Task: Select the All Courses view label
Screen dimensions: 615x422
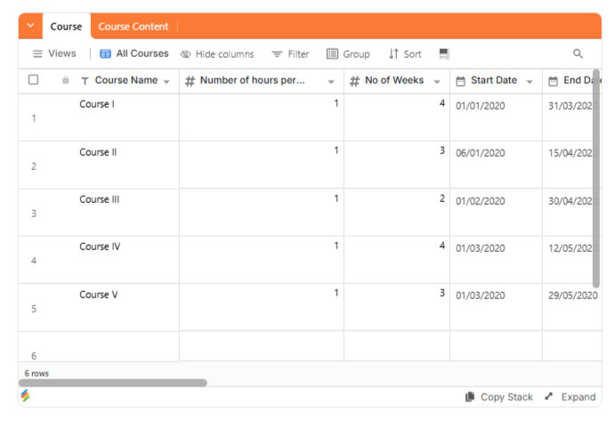Action: (142, 53)
